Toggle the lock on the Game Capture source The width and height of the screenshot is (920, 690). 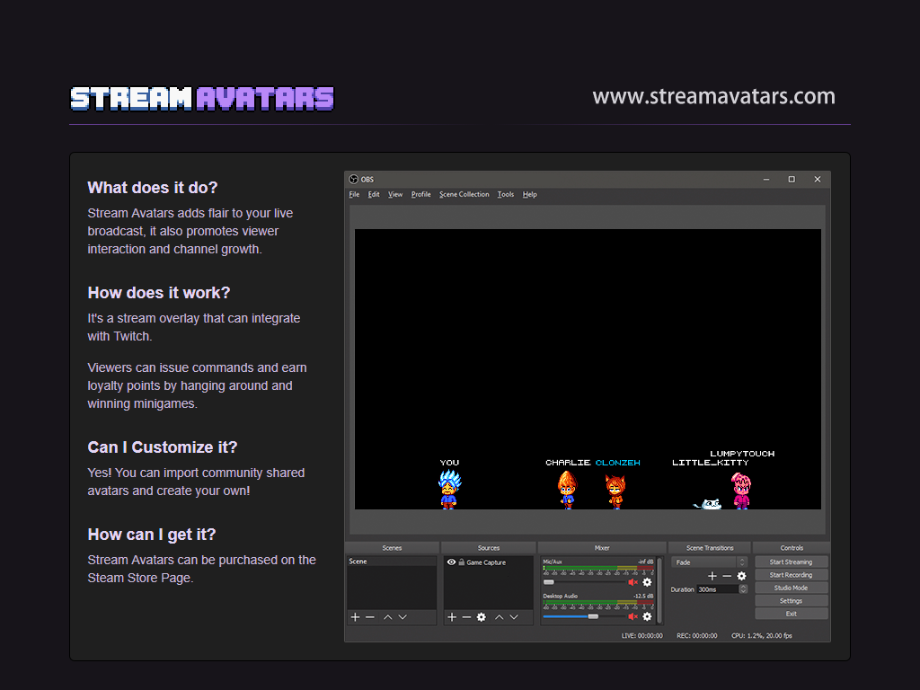[x=462, y=562]
